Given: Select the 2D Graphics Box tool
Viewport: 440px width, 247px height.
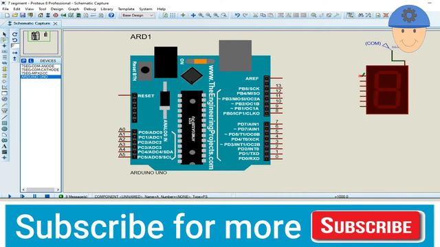Looking at the screenshot, I should (5, 123).
